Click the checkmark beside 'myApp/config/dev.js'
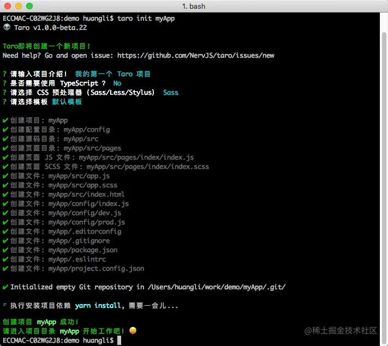This screenshot has height=346, width=388. click(5, 213)
